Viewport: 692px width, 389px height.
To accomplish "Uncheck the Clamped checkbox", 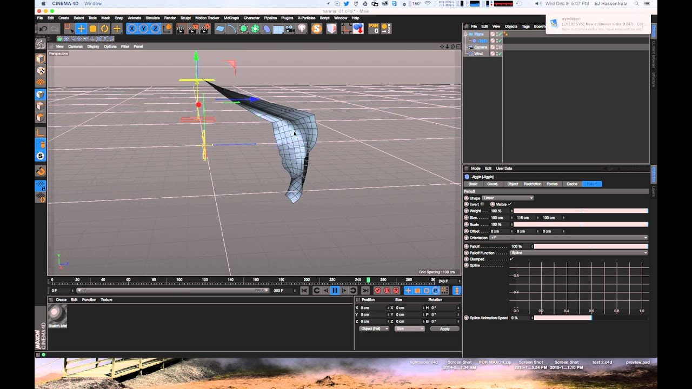I will [511, 259].
